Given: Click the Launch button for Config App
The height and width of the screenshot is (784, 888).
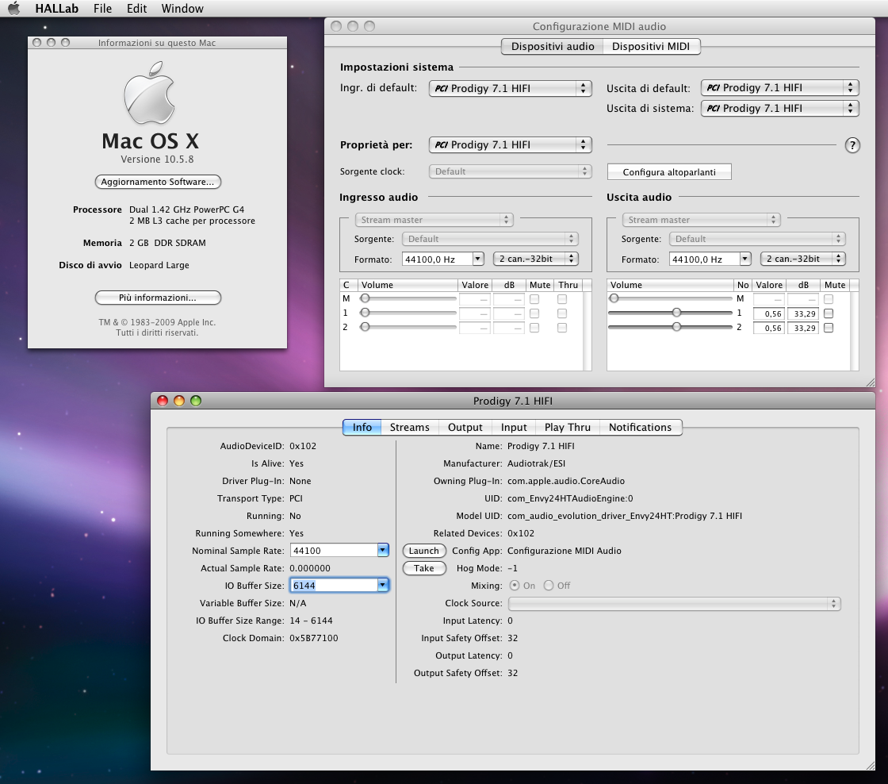Looking at the screenshot, I should (423, 551).
